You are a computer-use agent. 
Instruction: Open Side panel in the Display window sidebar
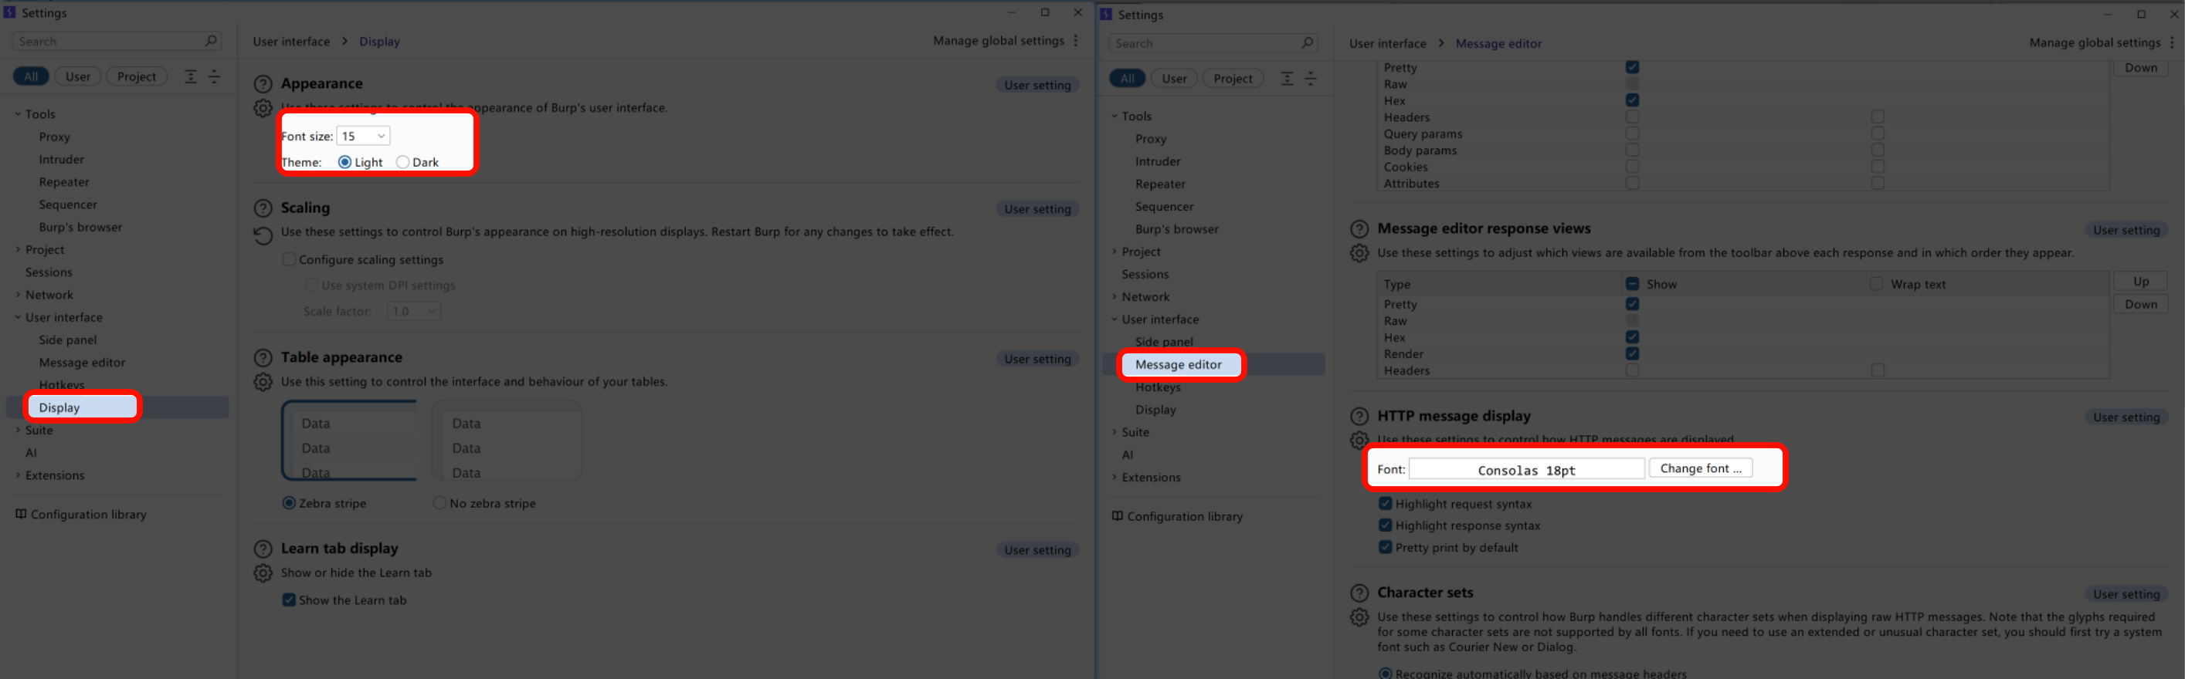pyautogui.click(x=68, y=340)
